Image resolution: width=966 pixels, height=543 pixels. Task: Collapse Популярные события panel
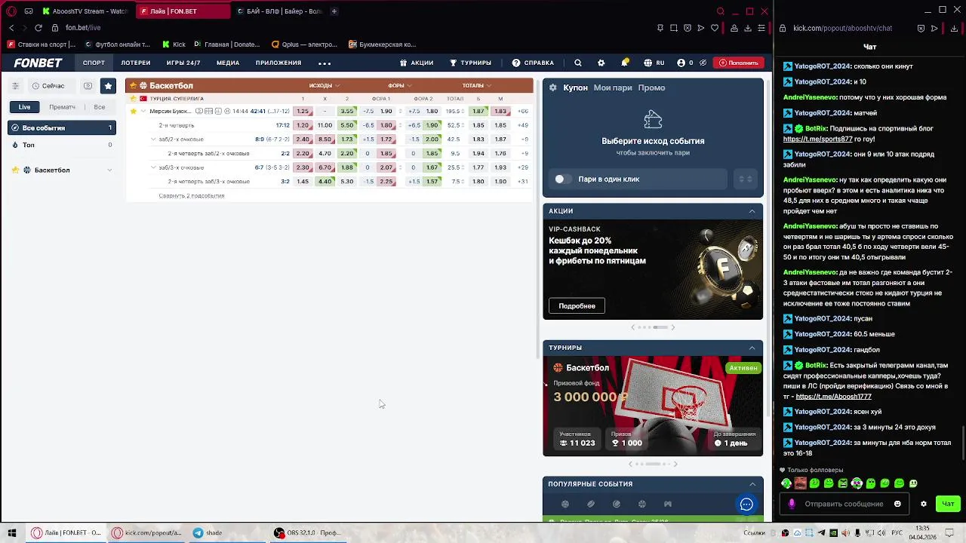click(752, 484)
